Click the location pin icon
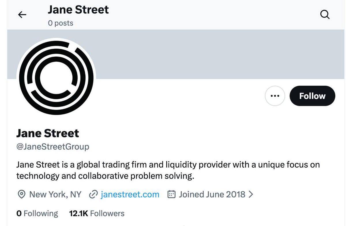 (x=21, y=195)
